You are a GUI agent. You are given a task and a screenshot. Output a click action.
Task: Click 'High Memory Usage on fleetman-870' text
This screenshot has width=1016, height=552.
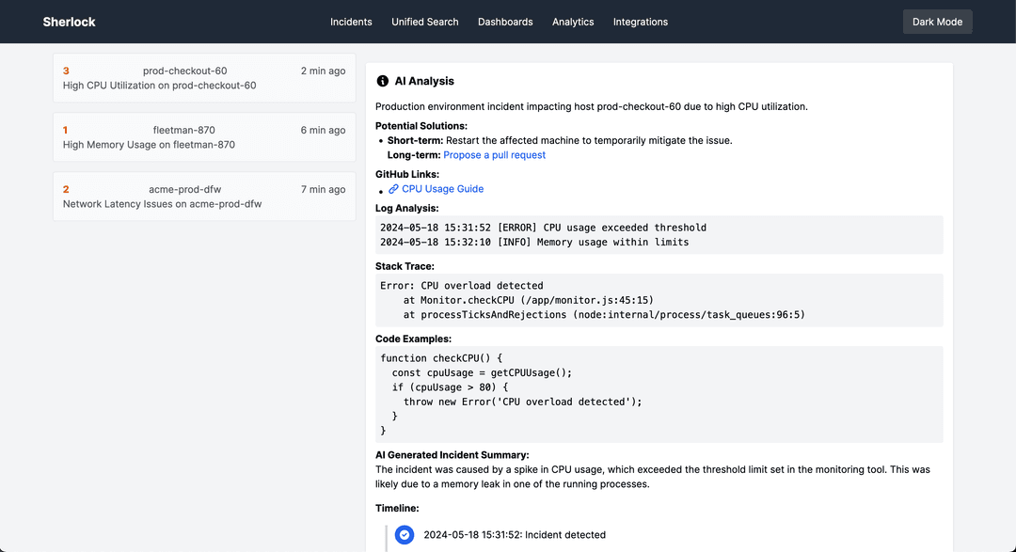tap(149, 145)
